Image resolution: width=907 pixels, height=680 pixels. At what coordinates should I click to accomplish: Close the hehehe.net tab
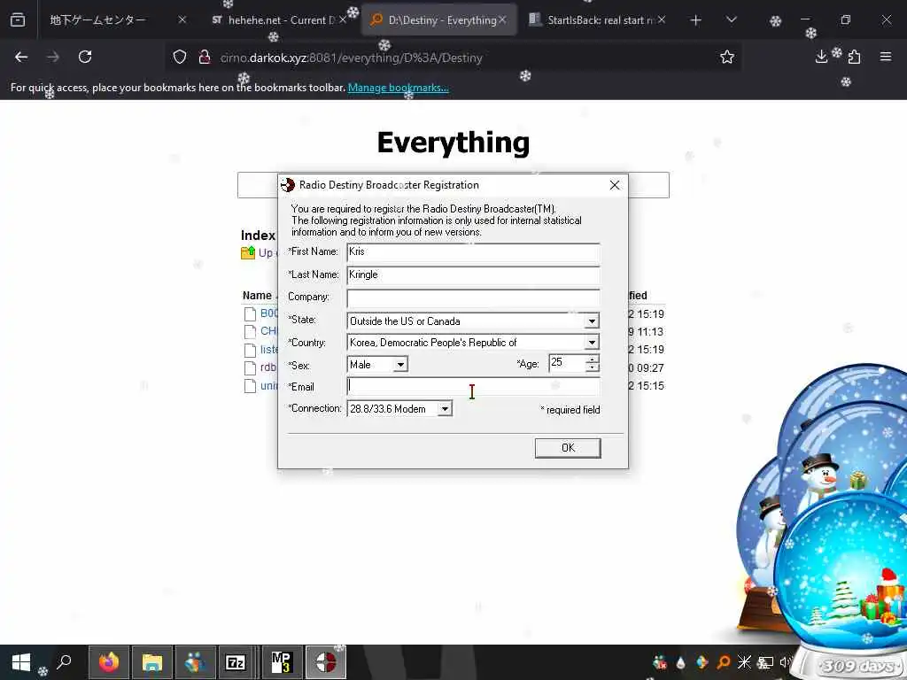click(x=343, y=20)
